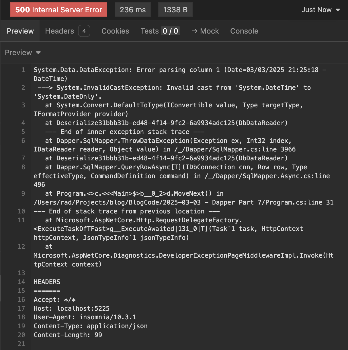Click line number 1 in the gutter
Screen dimensions: 348x350
coord(23,70)
